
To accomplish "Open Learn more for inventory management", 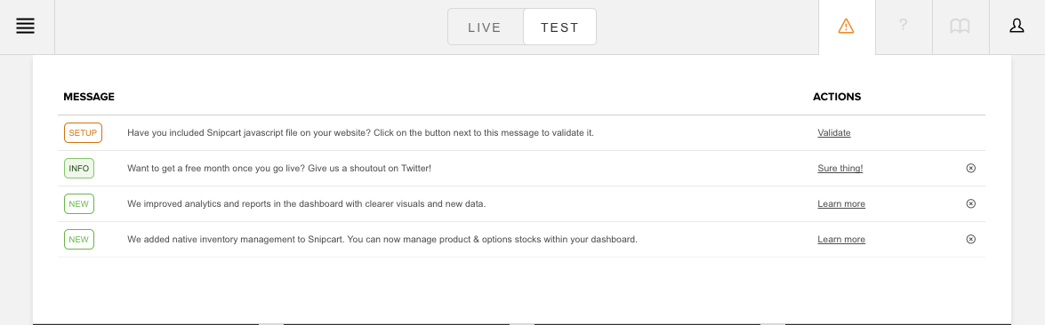I will [x=841, y=239].
